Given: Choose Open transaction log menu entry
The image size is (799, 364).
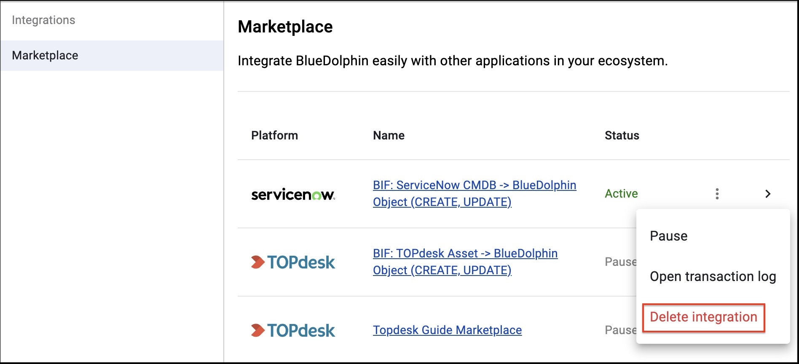Looking at the screenshot, I should point(713,276).
